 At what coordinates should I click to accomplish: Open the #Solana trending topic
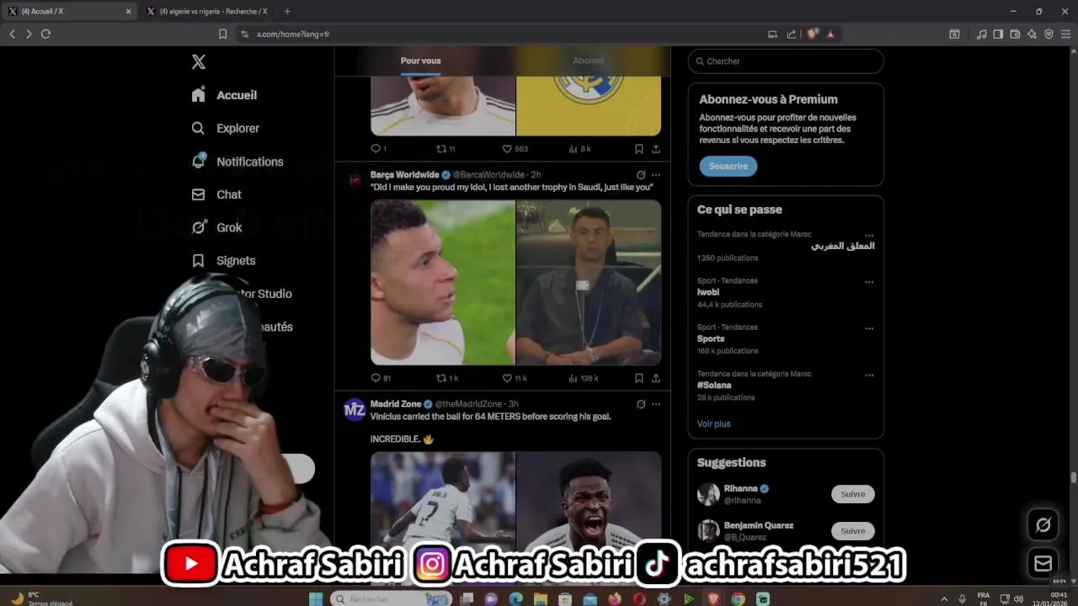point(713,385)
